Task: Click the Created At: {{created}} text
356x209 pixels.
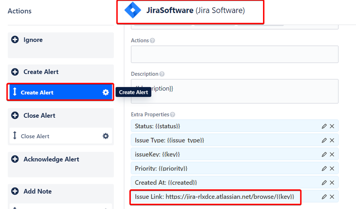Action: pos(166,182)
